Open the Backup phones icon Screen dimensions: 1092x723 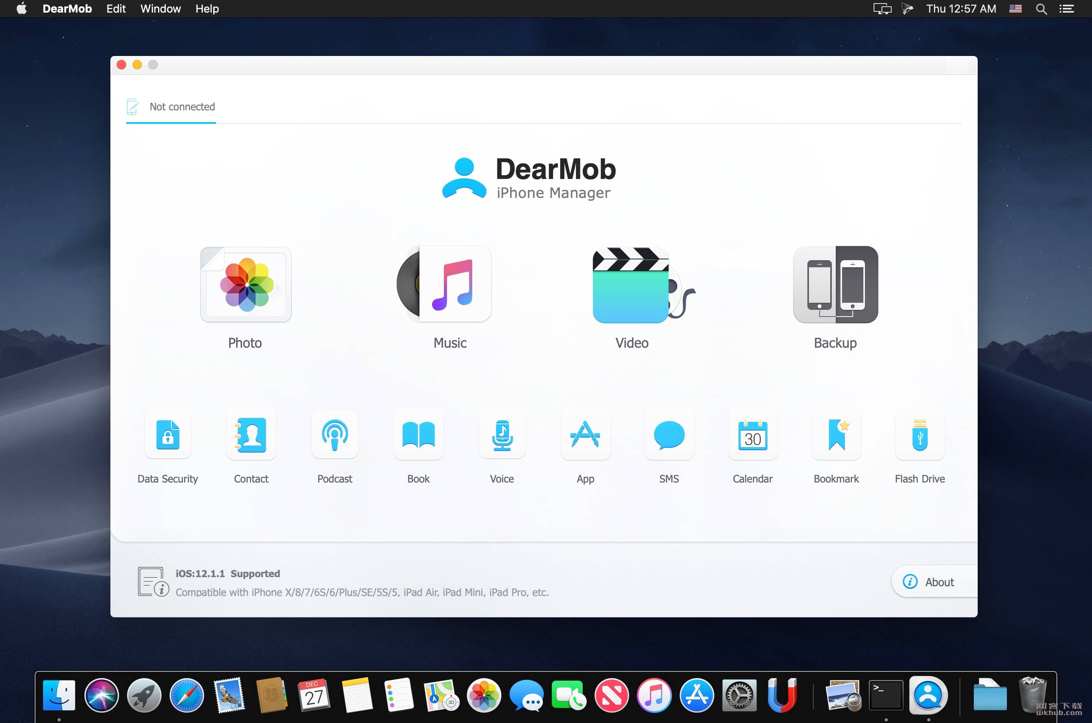click(835, 285)
